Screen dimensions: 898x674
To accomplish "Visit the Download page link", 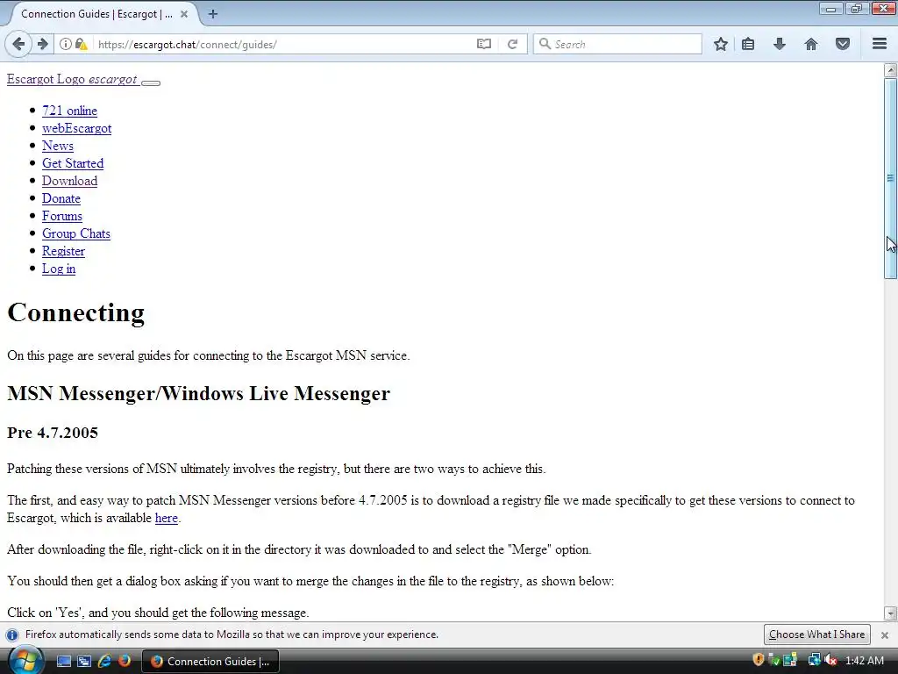I will [69, 181].
